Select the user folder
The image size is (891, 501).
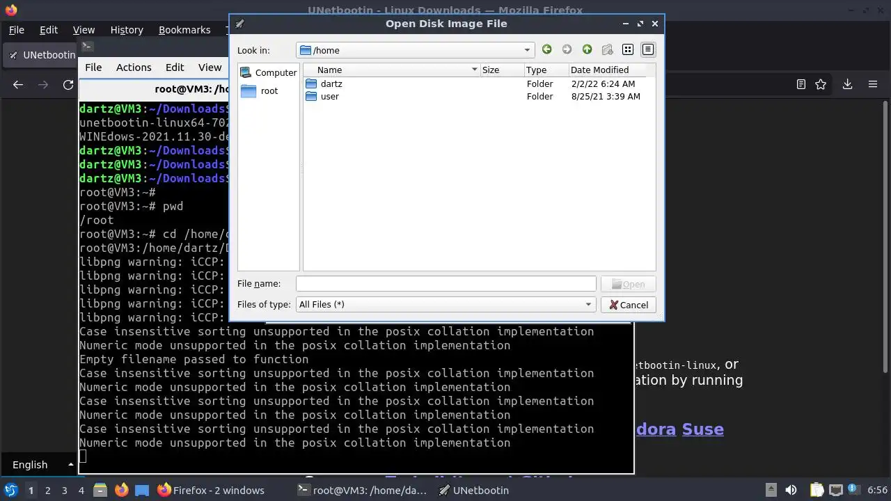tap(322, 96)
